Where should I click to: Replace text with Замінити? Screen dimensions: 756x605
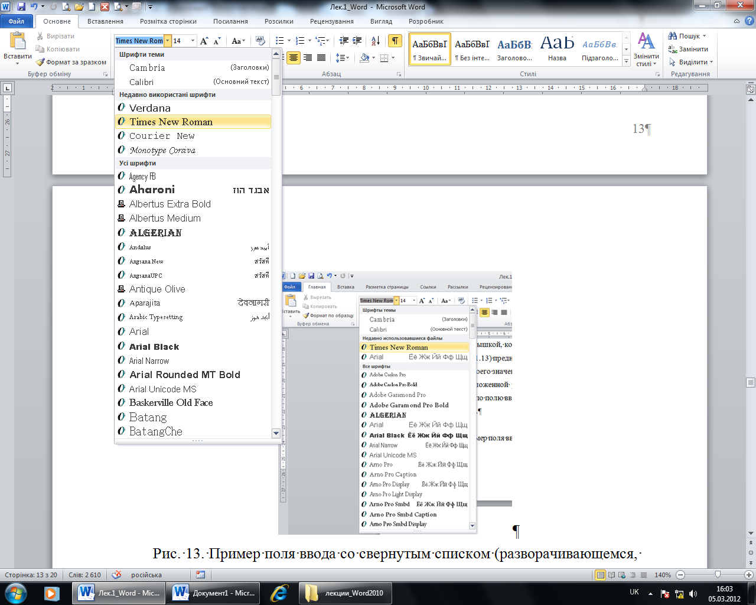(x=688, y=49)
